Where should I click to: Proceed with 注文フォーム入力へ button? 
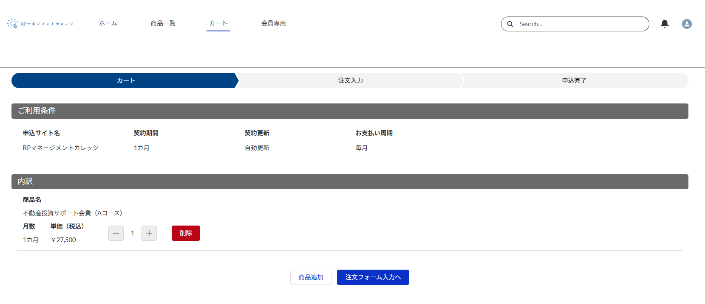tap(373, 277)
